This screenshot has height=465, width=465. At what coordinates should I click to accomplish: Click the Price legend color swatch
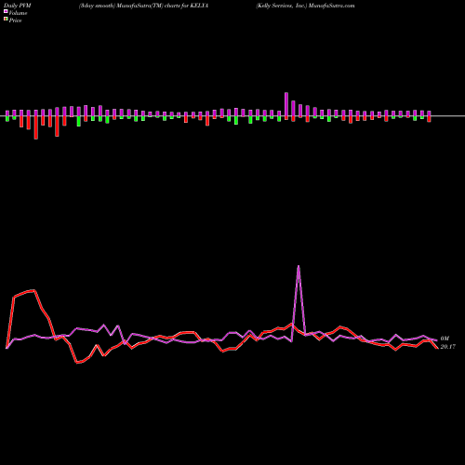[x=6, y=20]
